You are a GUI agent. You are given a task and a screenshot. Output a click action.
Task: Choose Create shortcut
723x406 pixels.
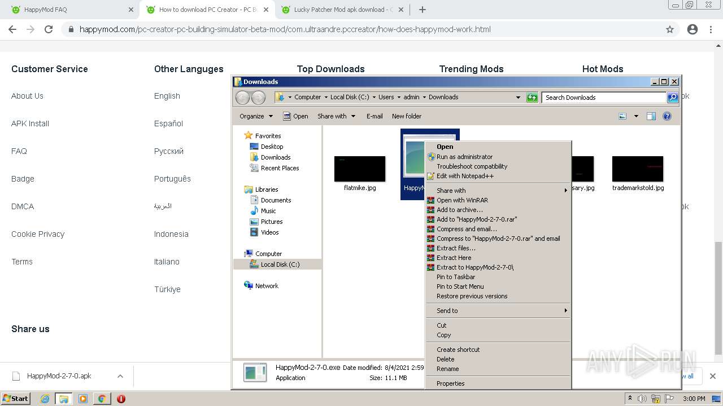[x=498, y=350]
